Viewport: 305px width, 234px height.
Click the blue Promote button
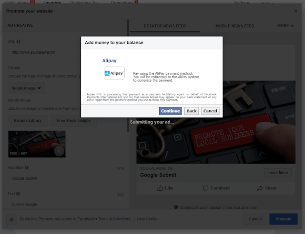tap(284, 219)
